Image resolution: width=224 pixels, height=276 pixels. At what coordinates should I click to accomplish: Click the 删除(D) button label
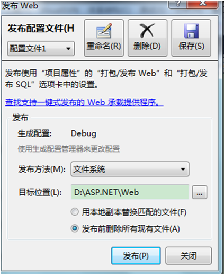[x=147, y=46]
